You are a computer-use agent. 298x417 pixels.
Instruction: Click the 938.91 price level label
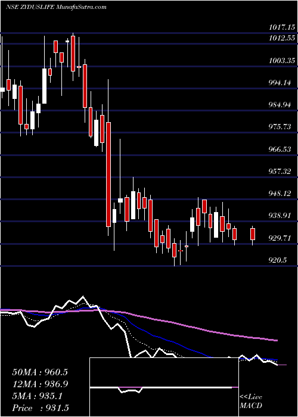tap(280, 216)
